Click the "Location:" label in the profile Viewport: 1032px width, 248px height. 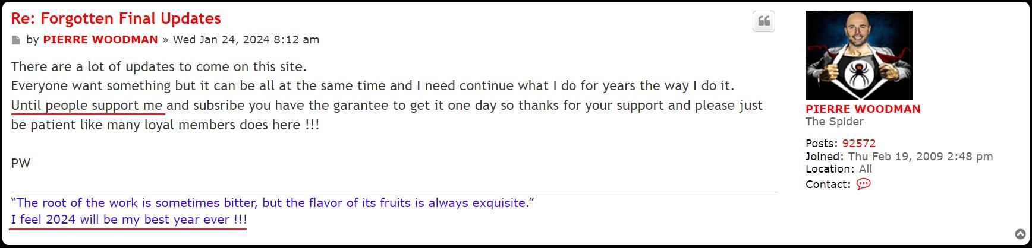coord(830,169)
